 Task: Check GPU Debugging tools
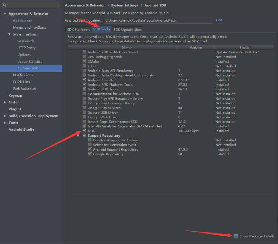click(x=84, y=57)
